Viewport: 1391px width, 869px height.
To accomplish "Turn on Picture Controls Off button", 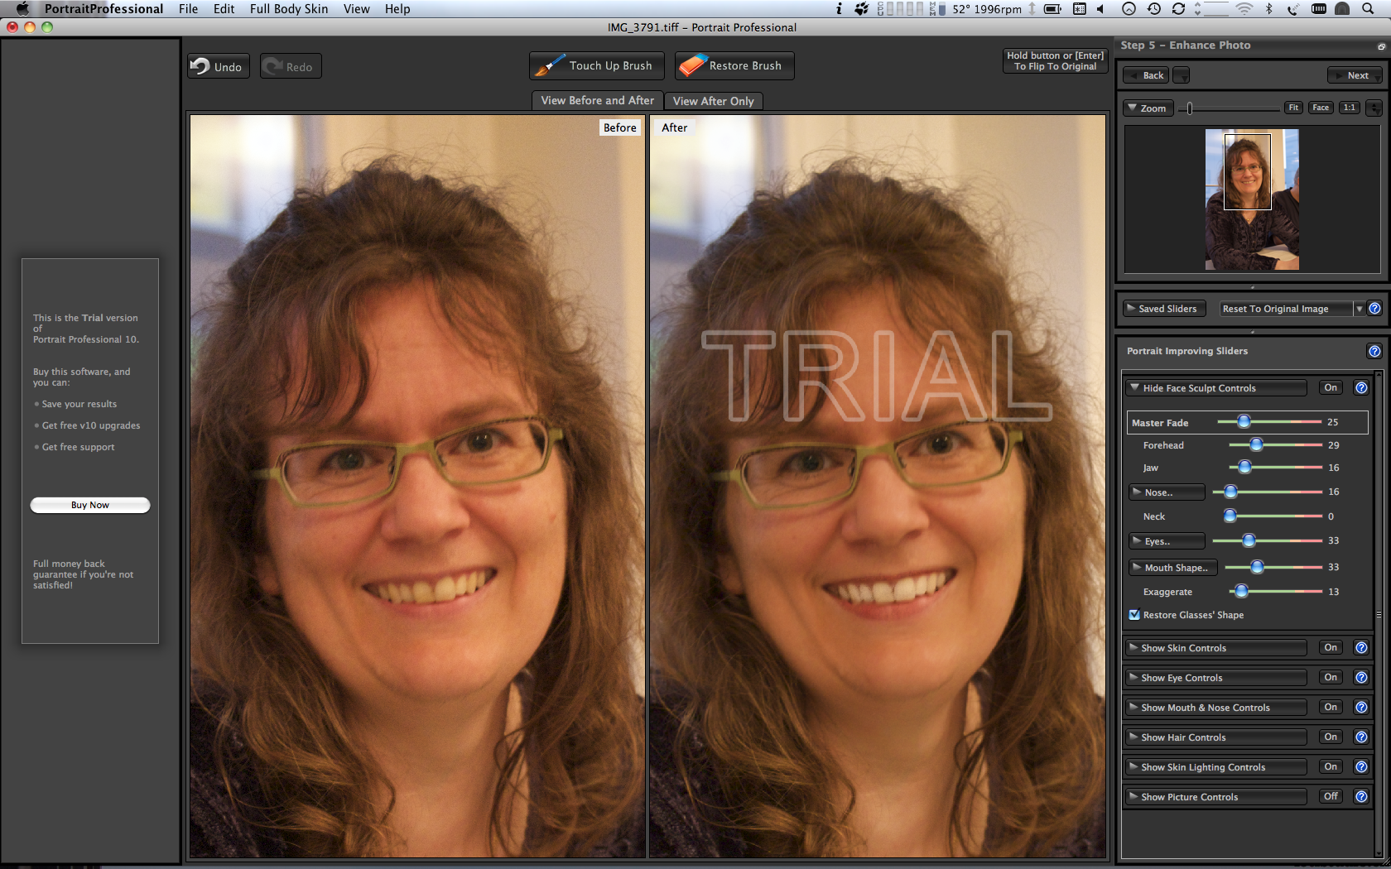I will tap(1331, 796).
